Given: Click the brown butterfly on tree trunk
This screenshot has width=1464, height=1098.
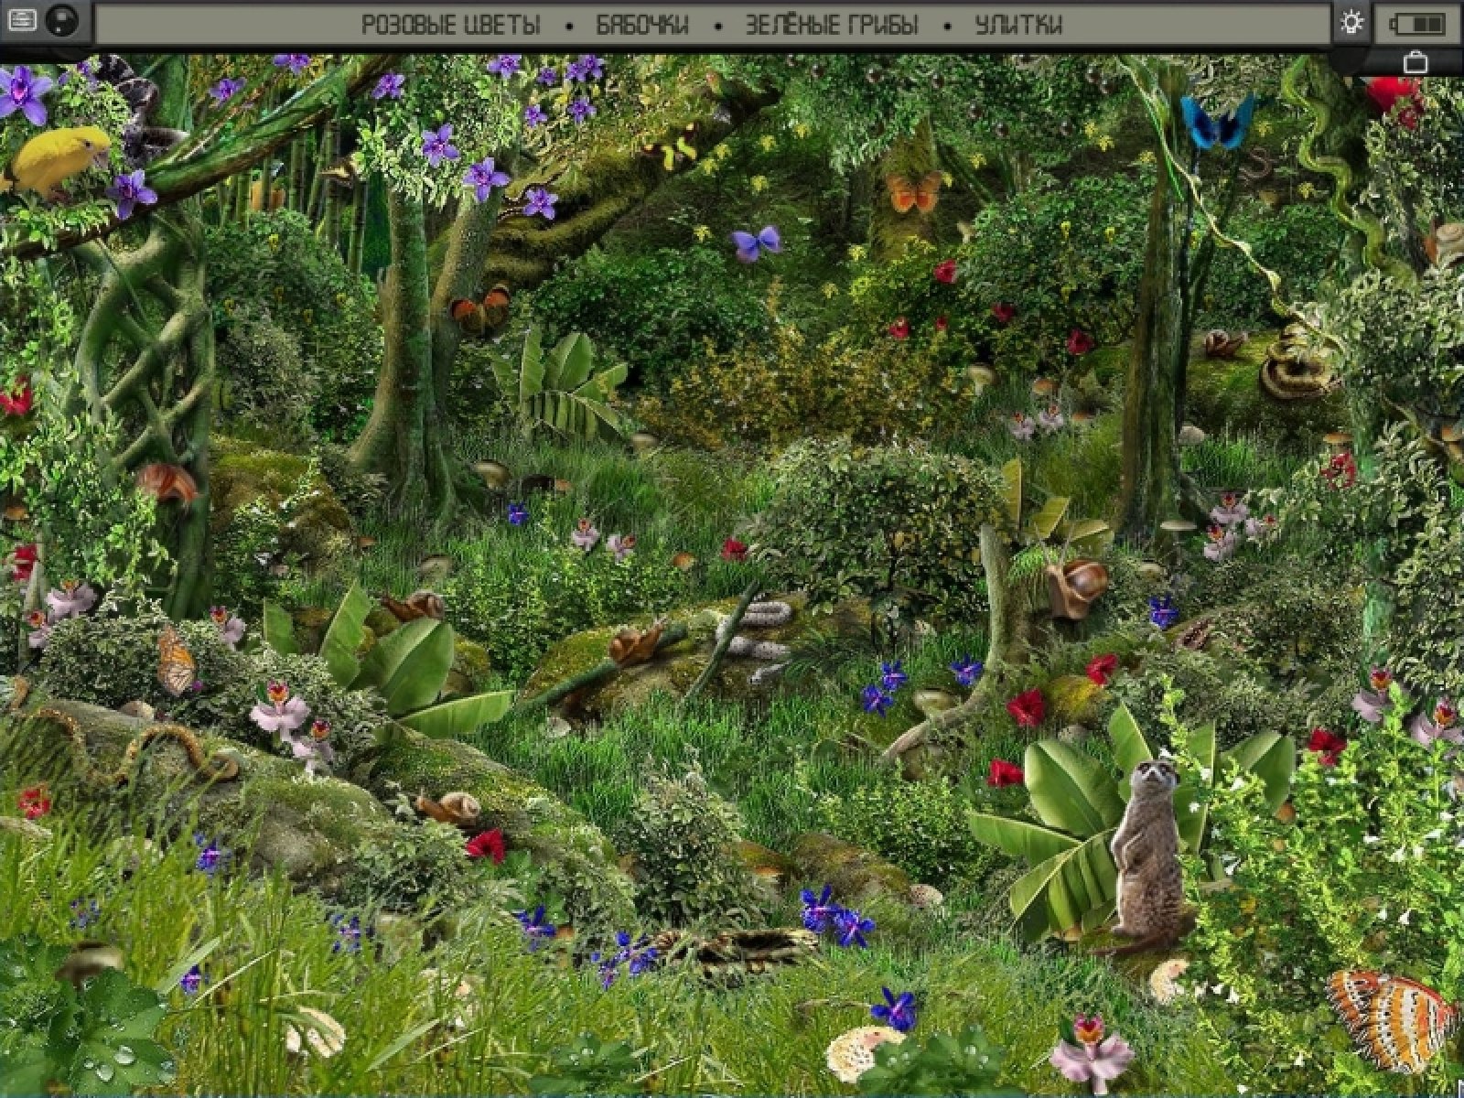Looking at the screenshot, I should tap(480, 311).
